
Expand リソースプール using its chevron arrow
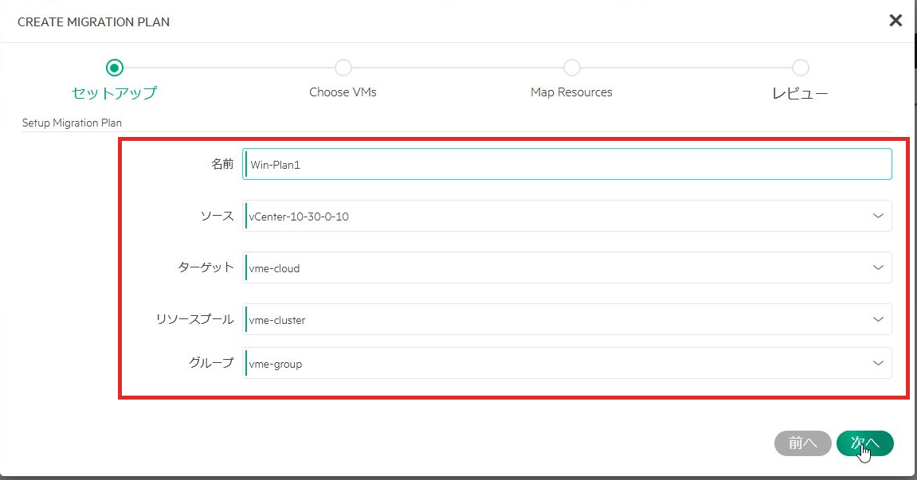878,320
